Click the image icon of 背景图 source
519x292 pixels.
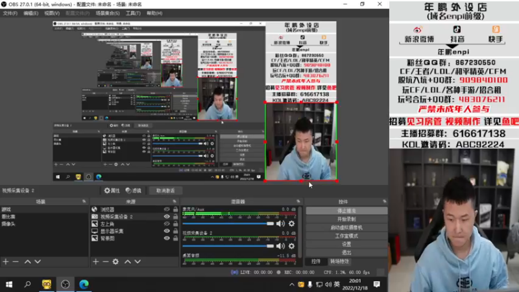94,238
